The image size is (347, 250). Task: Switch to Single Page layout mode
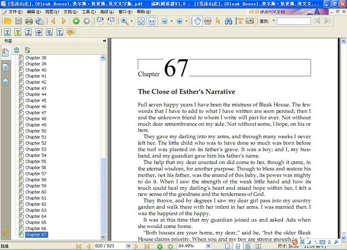227,246
